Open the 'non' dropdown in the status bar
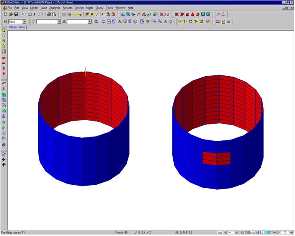Viewport: 295px width, 236px height. coord(257,233)
